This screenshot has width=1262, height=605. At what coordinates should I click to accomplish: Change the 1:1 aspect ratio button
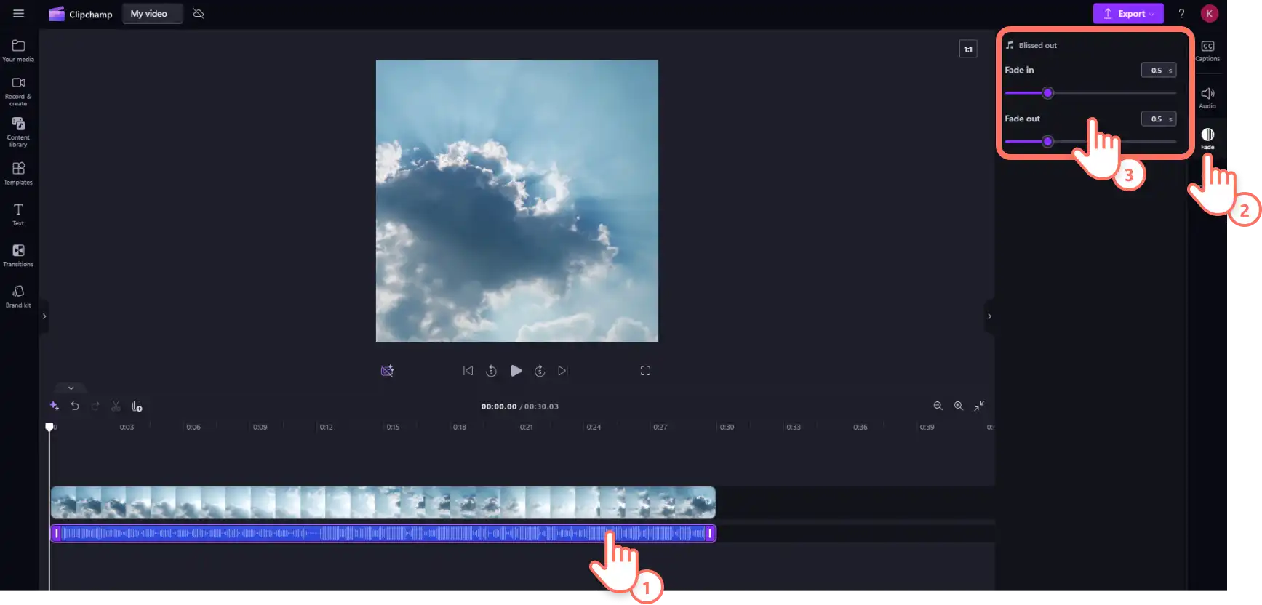(968, 49)
